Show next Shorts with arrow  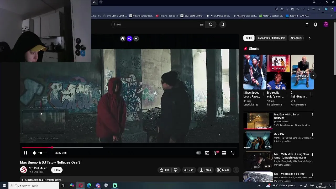click(313, 76)
